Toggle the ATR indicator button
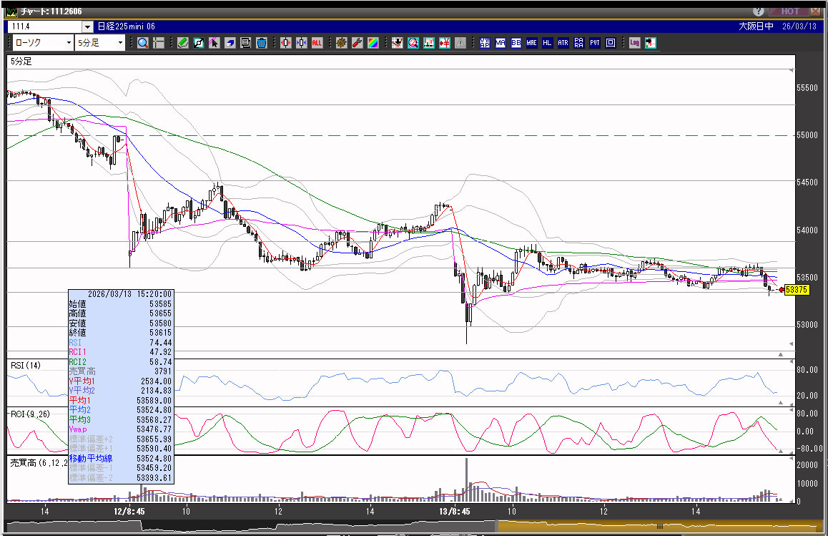 click(x=563, y=43)
